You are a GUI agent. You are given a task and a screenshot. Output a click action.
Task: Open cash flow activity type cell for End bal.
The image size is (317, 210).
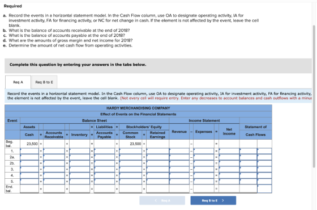pos(264,188)
